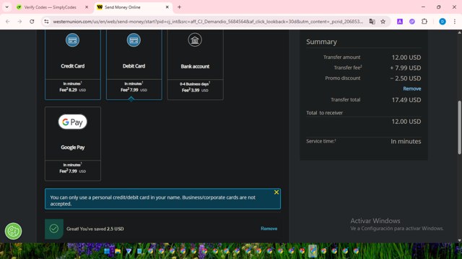This screenshot has height=259, width=462.
Task: Go back in browser history
Action: pyautogui.click(x=8, y=22)
